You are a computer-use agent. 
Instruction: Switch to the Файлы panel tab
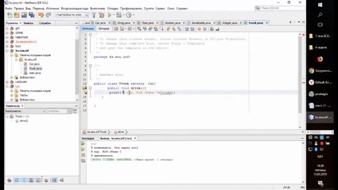28,23
